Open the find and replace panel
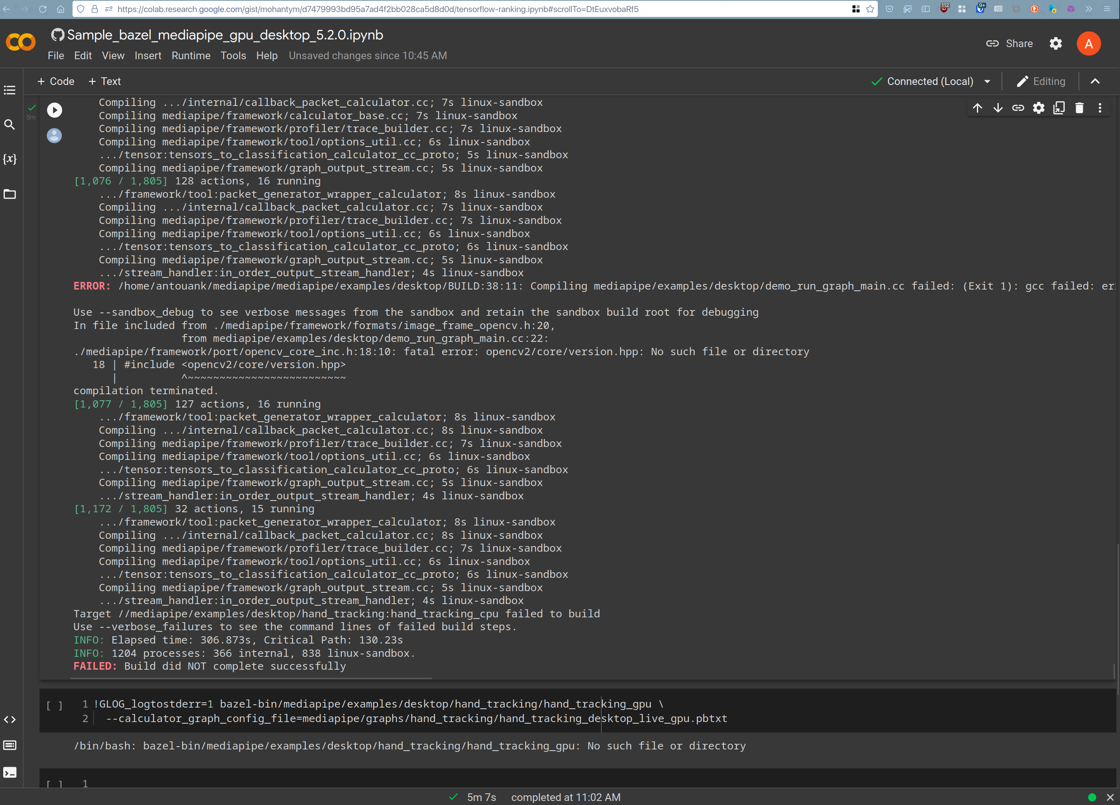Viewport: 1120px width, 805px height. [x=9, y=125]
